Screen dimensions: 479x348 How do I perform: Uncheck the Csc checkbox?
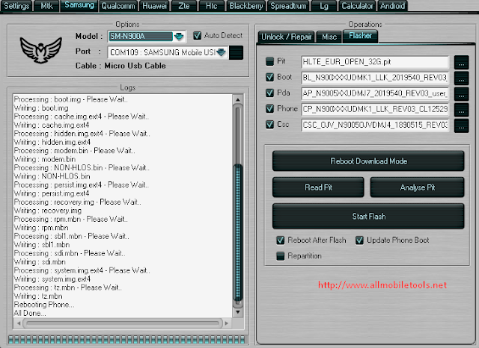pos(269,125)
